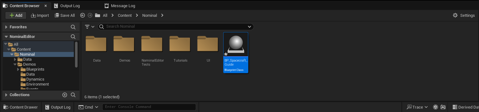The image size is (479, 112).
Task: Expand the Favorites section
Action: tap(6, 27)
